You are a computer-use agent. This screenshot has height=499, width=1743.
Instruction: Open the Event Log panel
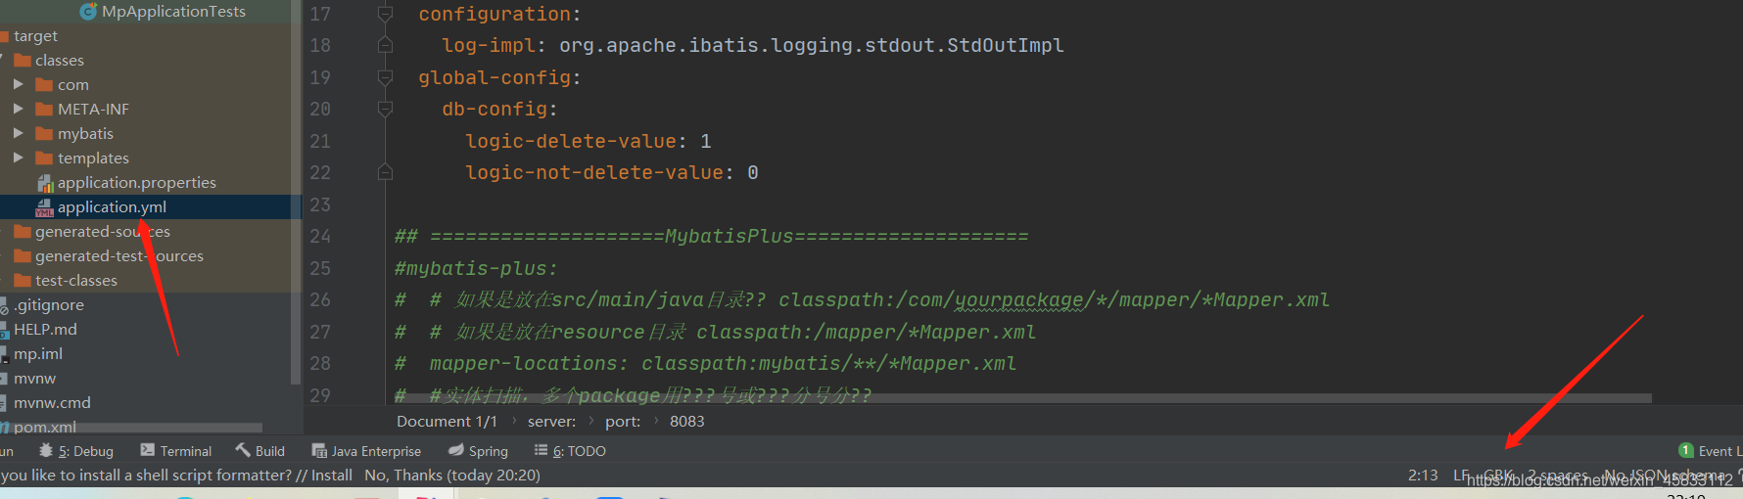pos(1710,451)
